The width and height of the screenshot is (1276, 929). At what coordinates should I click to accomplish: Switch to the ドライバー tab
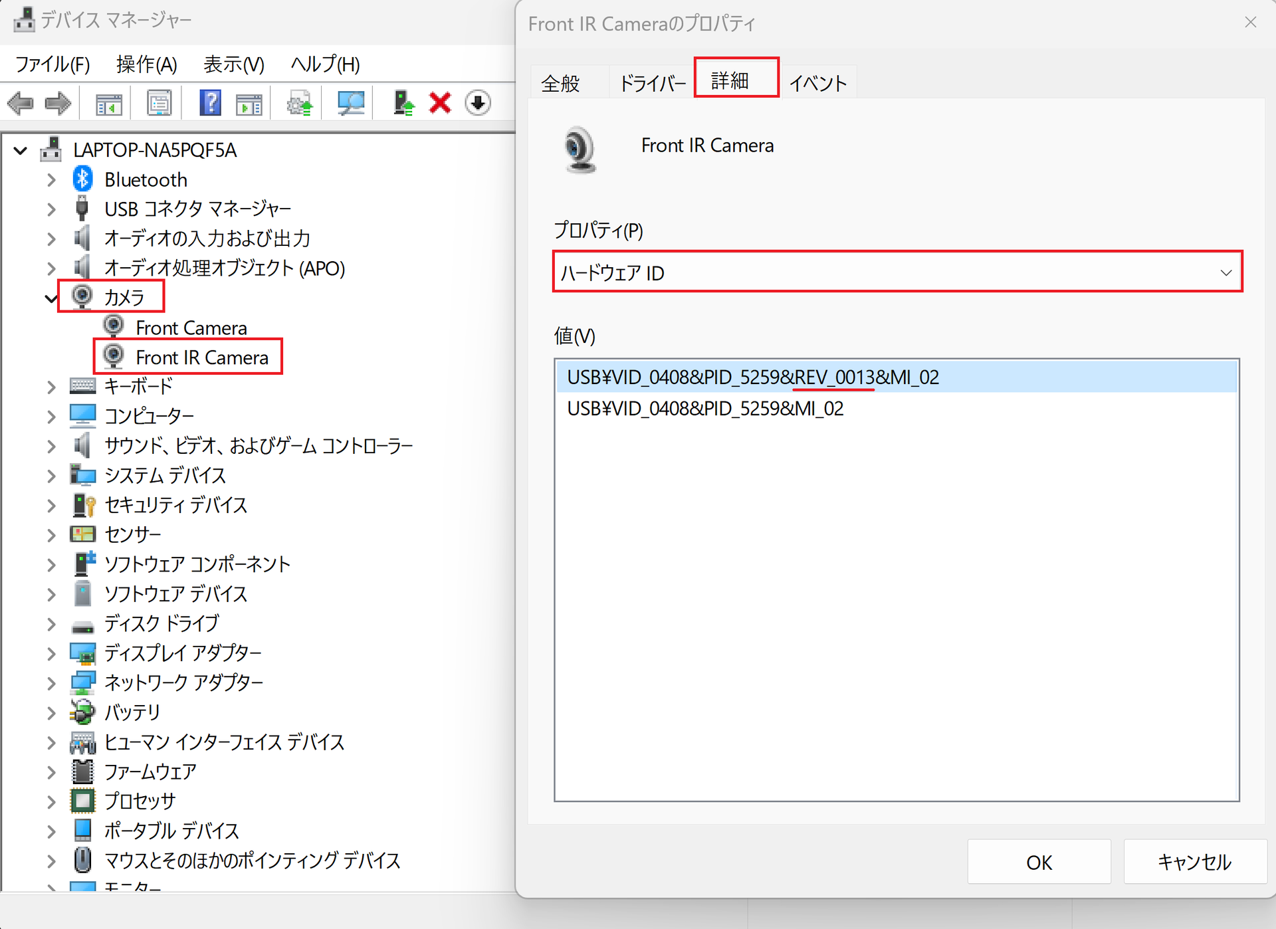(652, 83)
